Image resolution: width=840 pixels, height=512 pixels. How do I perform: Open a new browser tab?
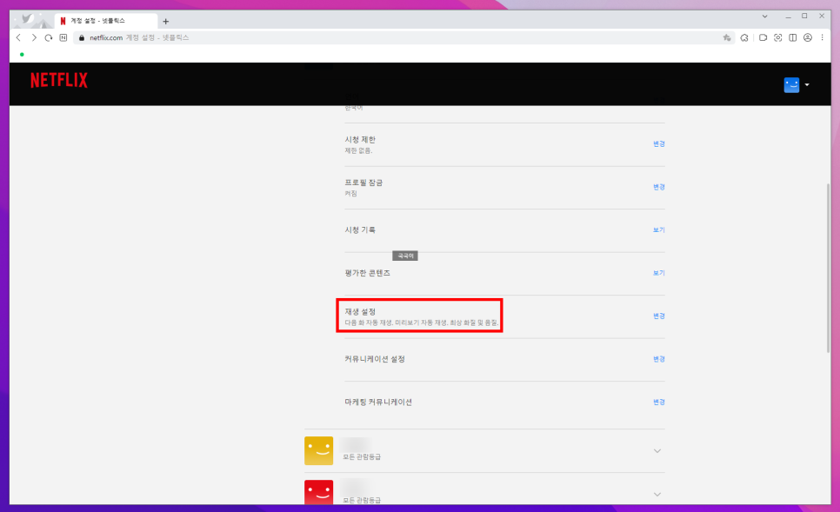point(166,22)
